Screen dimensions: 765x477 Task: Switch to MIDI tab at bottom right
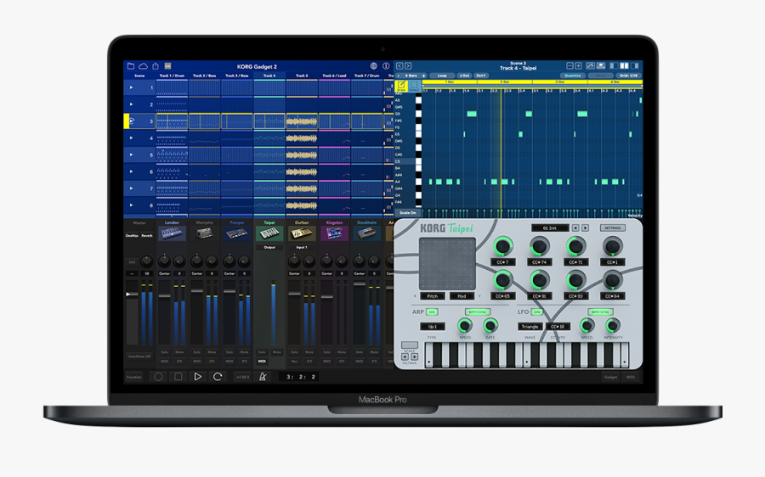coord(631,377)
